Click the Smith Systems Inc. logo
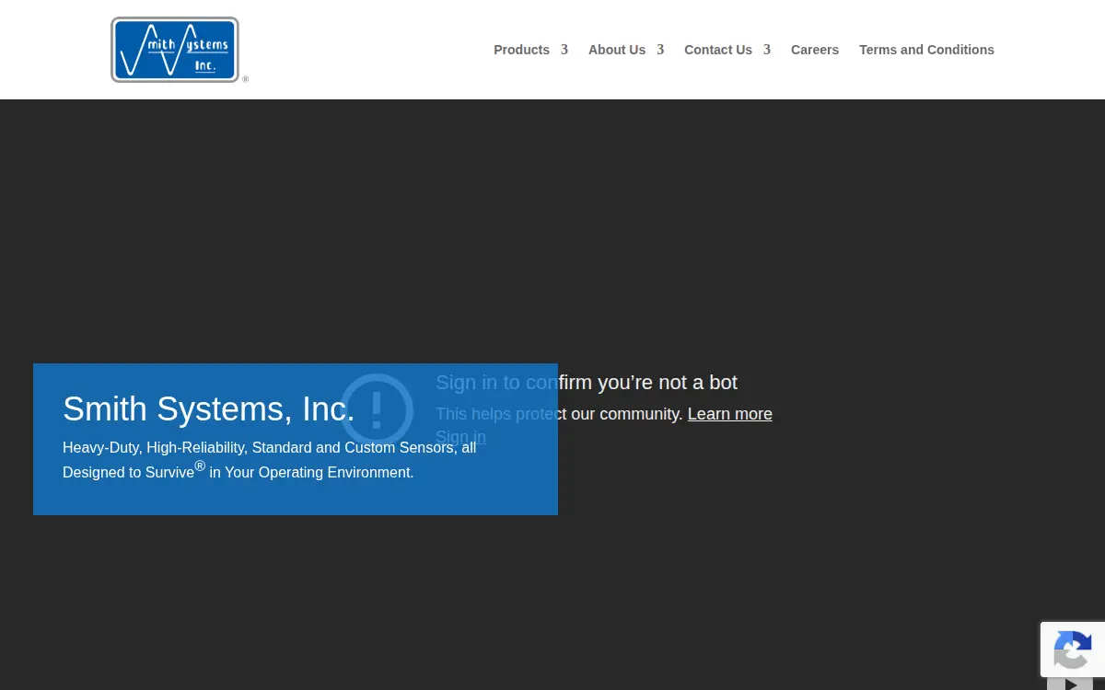This screenshot has height=690, width=1105. click(x=180, y=50)
